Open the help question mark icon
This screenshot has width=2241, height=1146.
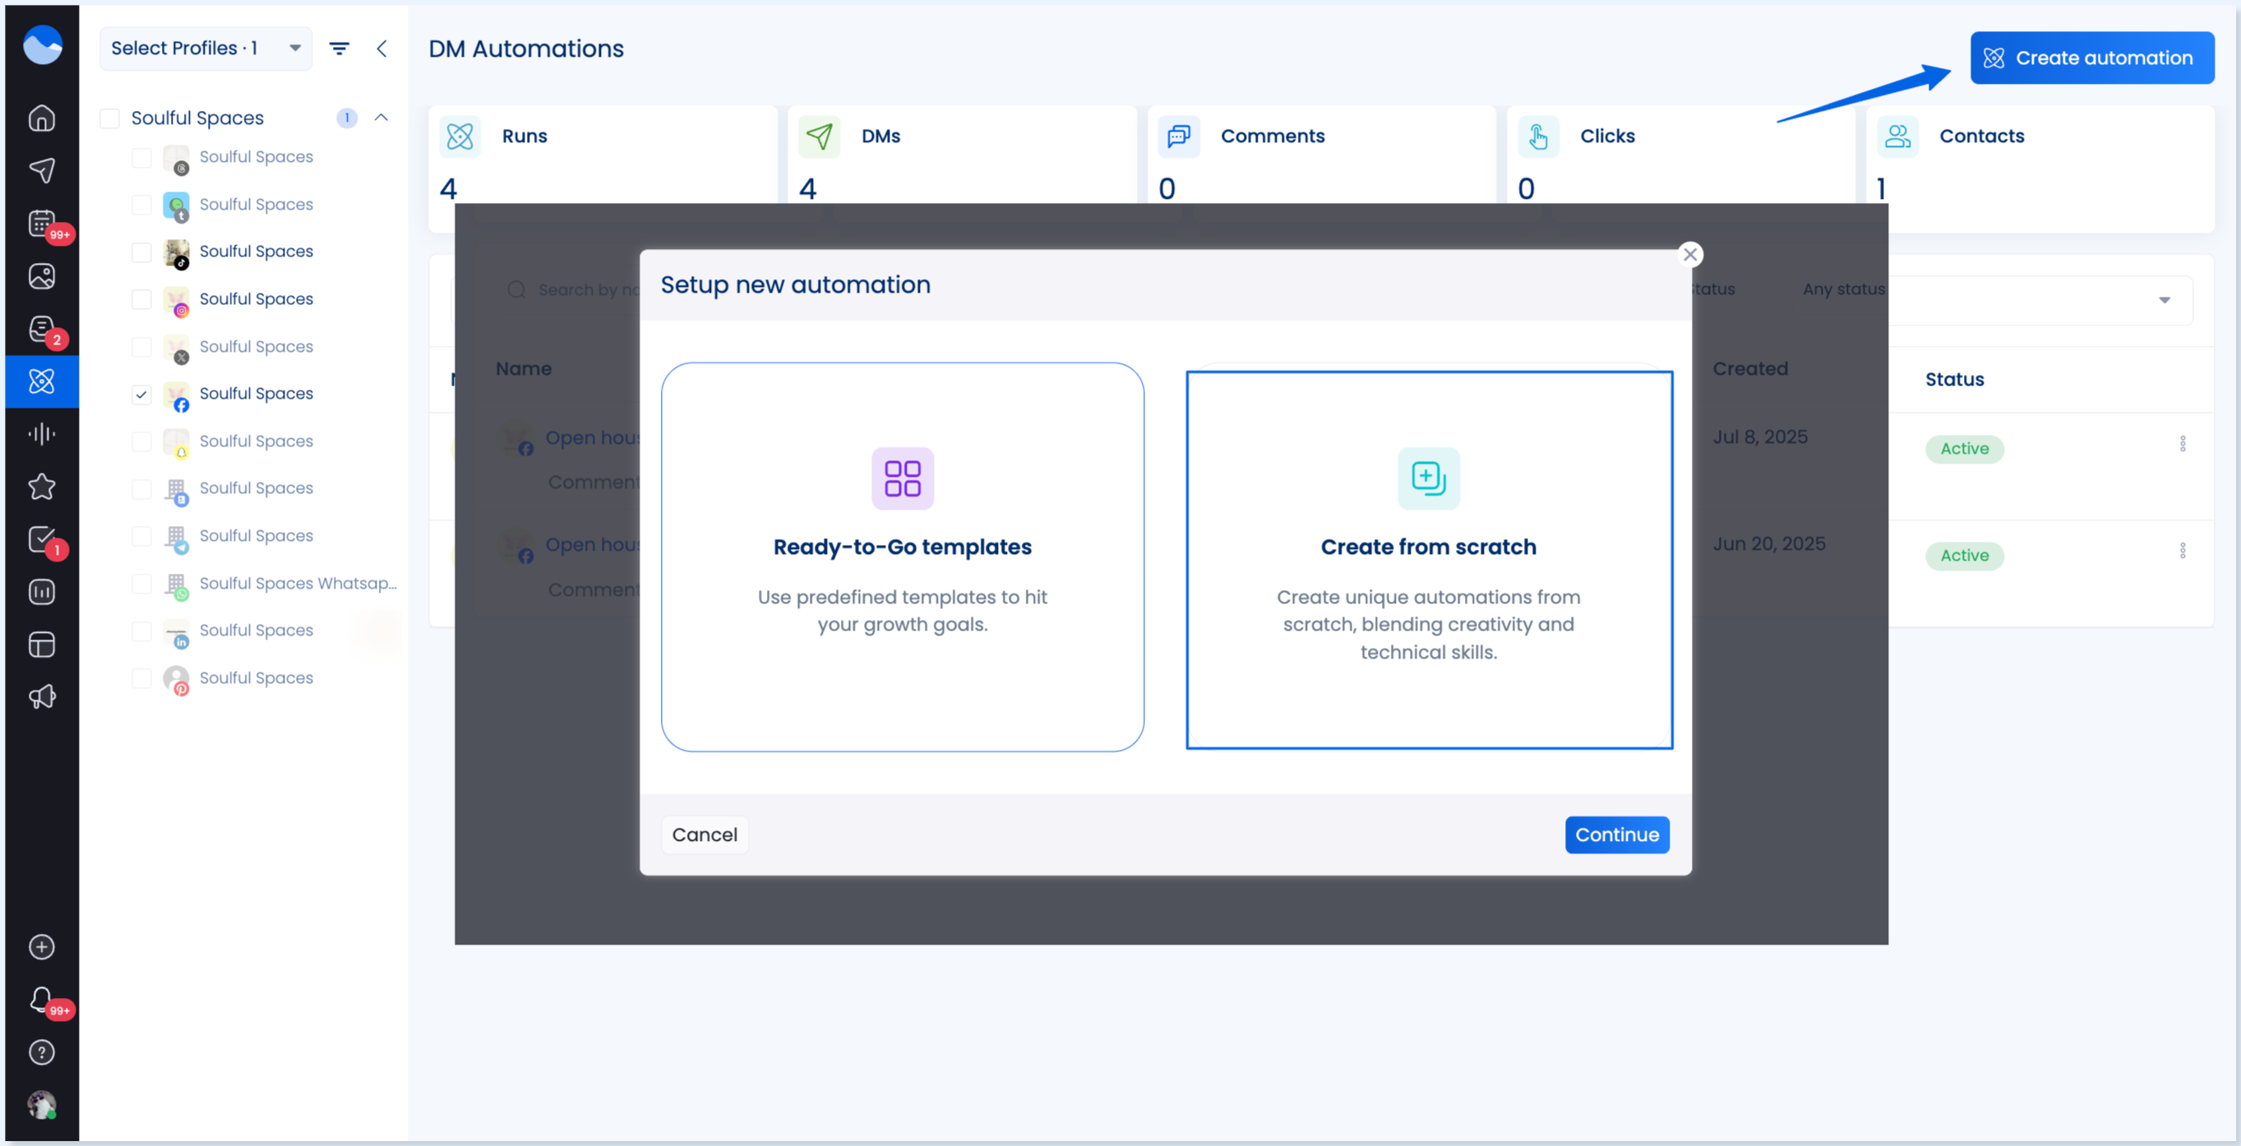click(42, 1053)
